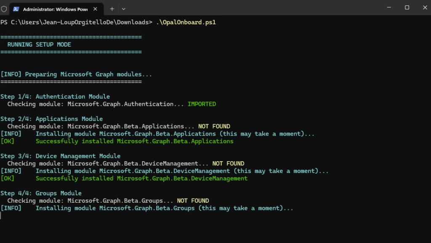This screenshot has height=243, width=431.
Task: Open a new terminal tab with plus
Action: pyautogui.click(x=112, y=9)
